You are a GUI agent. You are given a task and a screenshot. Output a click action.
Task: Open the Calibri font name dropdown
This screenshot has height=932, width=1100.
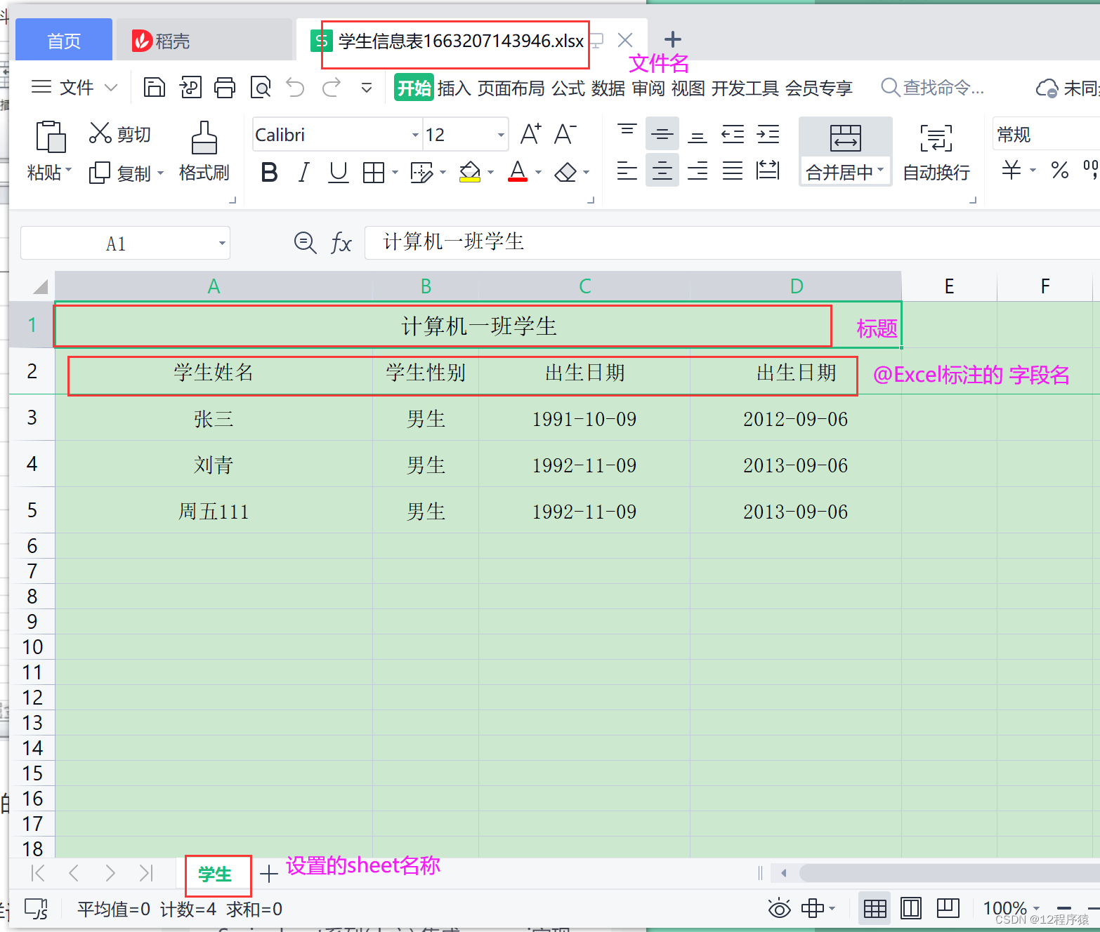[415, 135]
